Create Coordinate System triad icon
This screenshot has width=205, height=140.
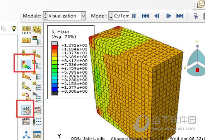26,135
